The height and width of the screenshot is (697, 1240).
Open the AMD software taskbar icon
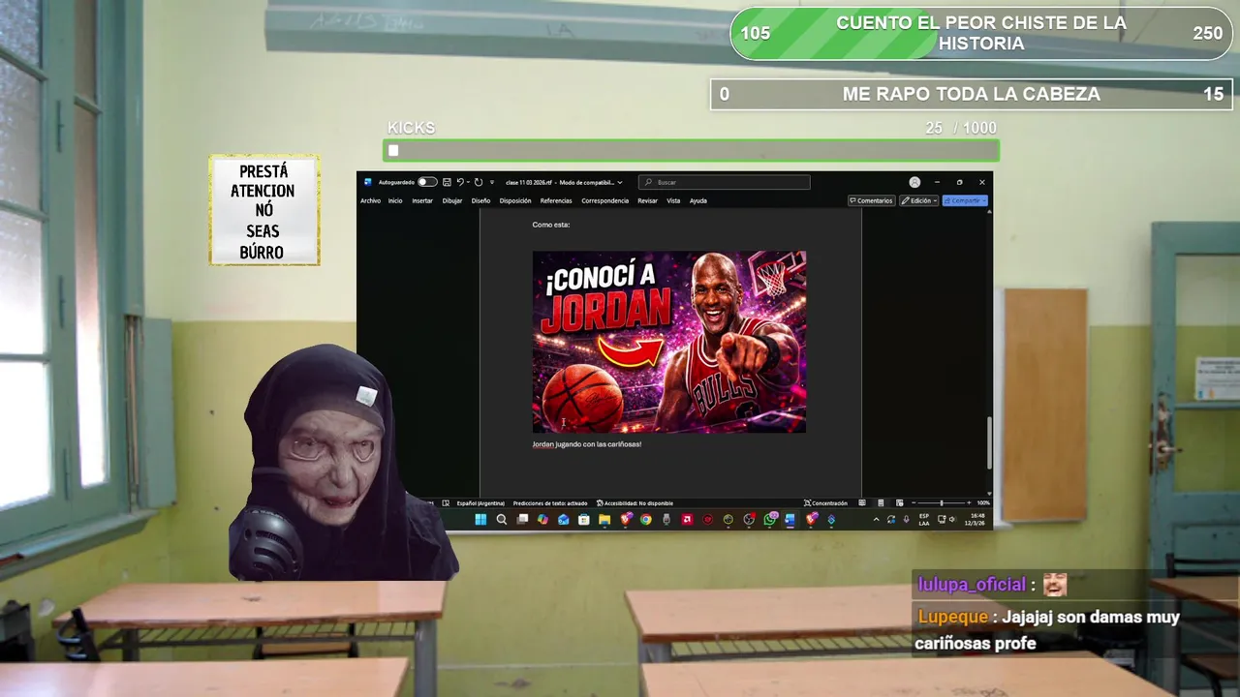(687, 520)
